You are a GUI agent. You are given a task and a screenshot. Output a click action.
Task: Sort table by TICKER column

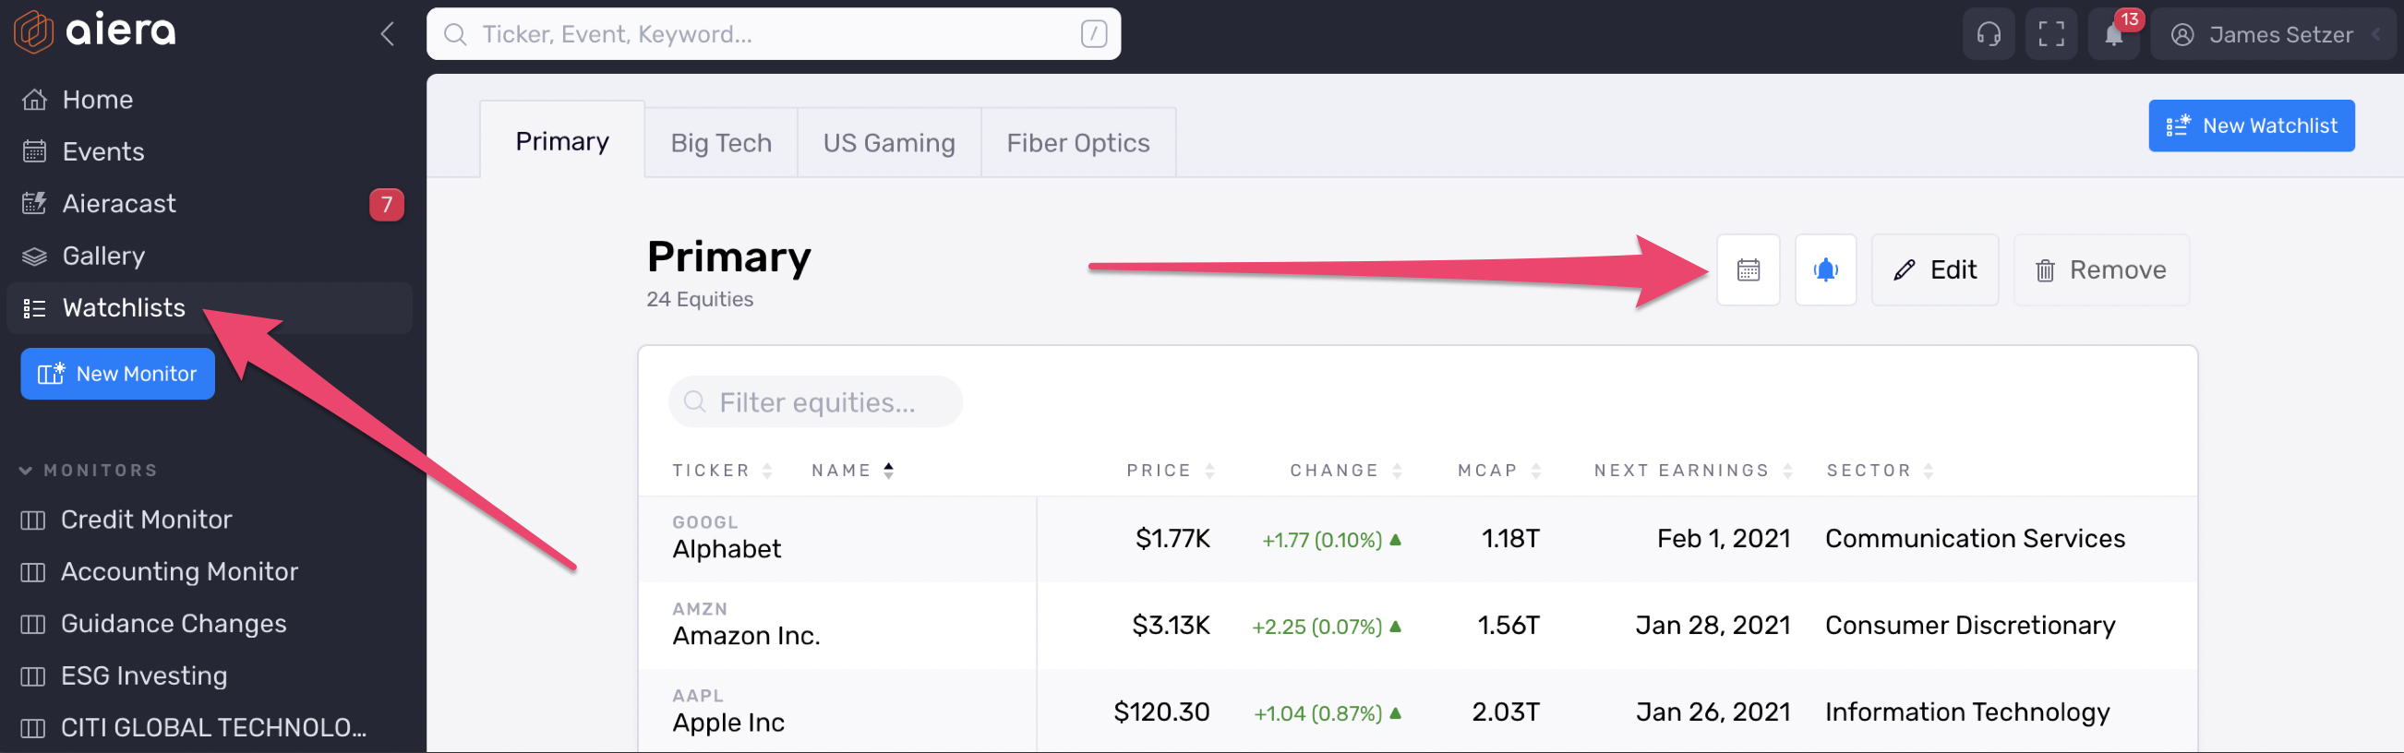[x=721, y=472]
